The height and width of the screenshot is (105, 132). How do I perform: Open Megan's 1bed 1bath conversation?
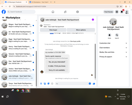click(x=18, y=25)
